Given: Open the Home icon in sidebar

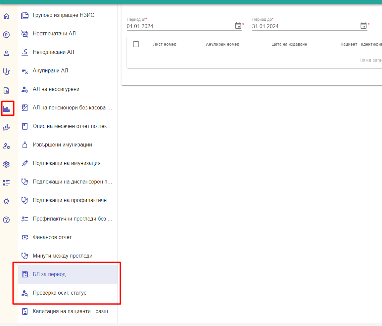Looking at the screenshot, I should point(6,16).
